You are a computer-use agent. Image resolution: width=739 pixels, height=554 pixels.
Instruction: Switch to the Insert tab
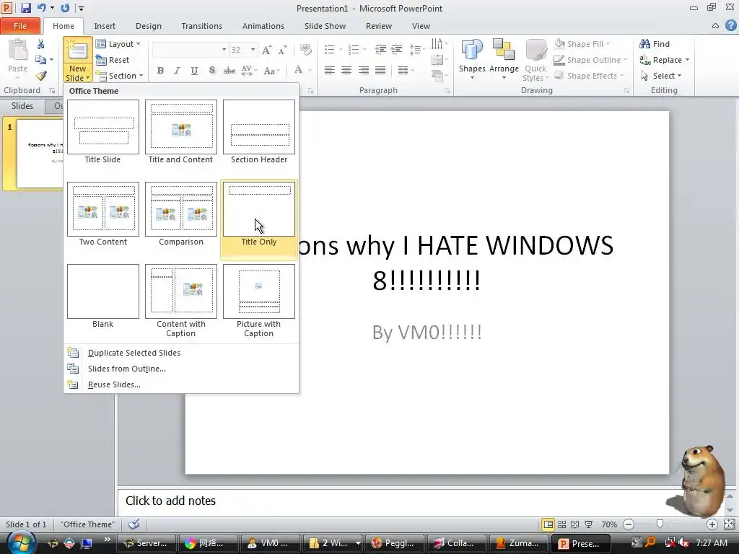point(105,26)
